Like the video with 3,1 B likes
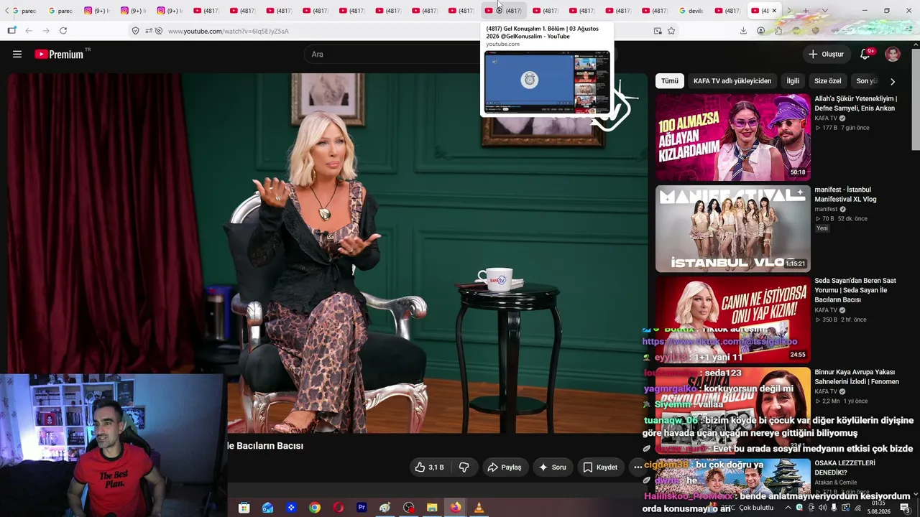This screenshot has height=517, width=920. [x=429, y=467]
